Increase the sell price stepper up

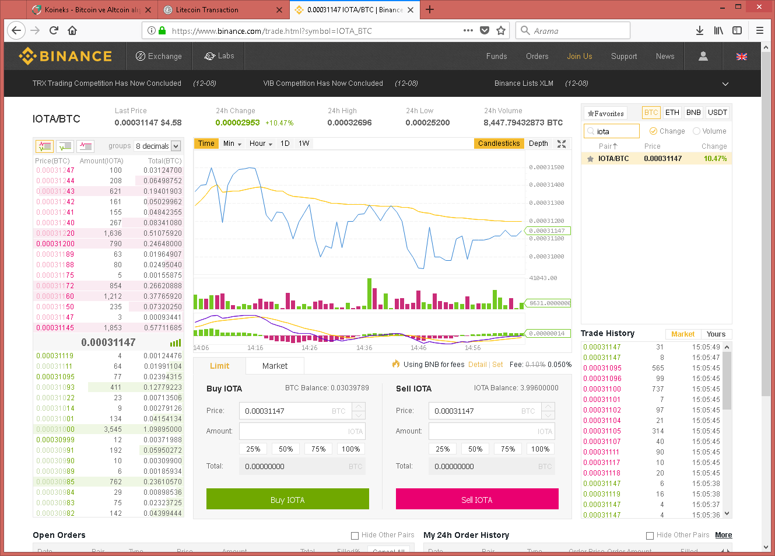tap(548, 407)
